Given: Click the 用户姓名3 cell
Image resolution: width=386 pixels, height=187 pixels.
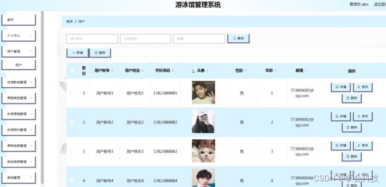Looking at the screenshot, I should coord(135,151).
